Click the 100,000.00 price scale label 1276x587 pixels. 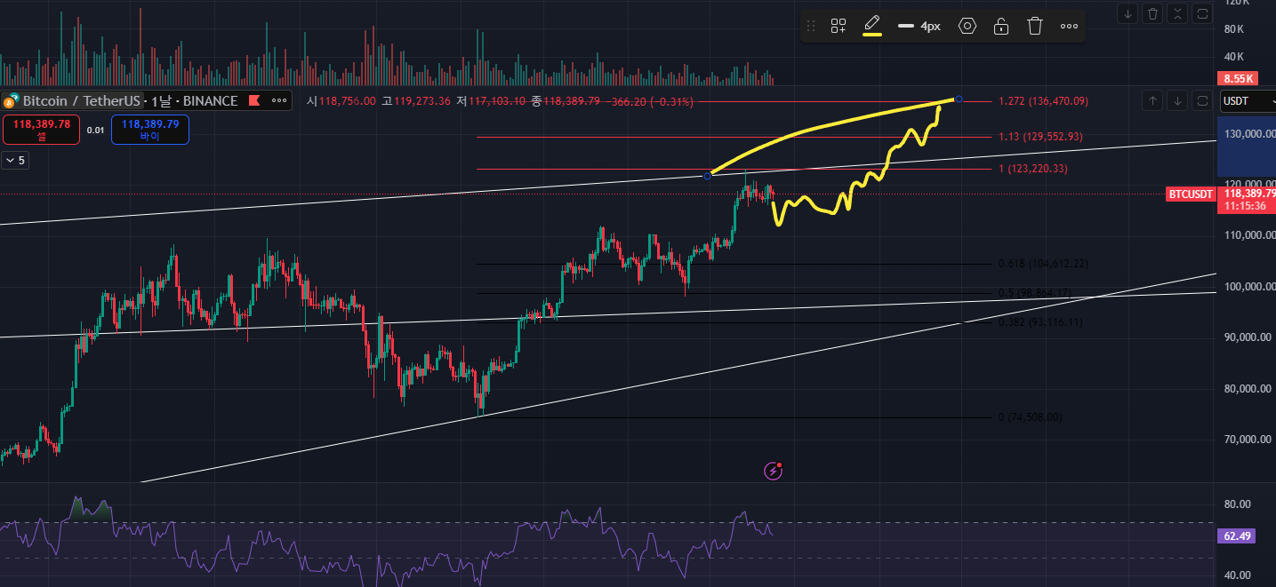tap(1249, 287)
